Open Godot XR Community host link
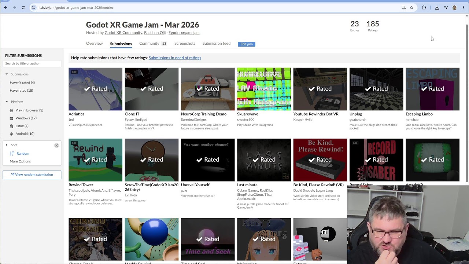Image resolution: width=469 pixels, height=264 pixels. click(x=123, y=33)
